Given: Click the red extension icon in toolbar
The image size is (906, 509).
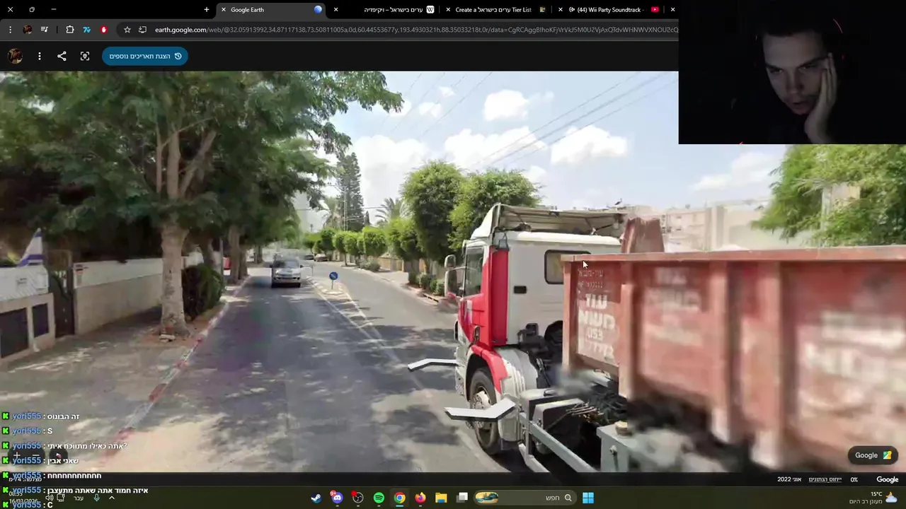Looking at the screenshot, I should tap(104, 30).
